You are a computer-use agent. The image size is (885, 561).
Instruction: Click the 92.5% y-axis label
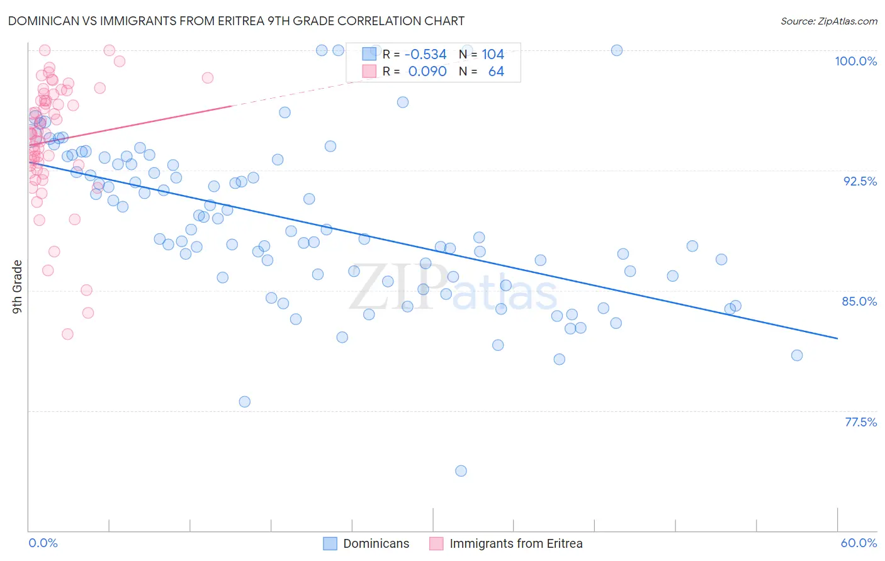point(860,181)
